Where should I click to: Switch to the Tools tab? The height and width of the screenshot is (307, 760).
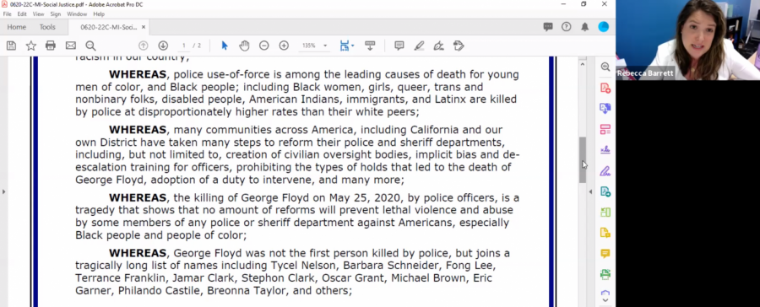pyautogui.click(x=47, y=27)
